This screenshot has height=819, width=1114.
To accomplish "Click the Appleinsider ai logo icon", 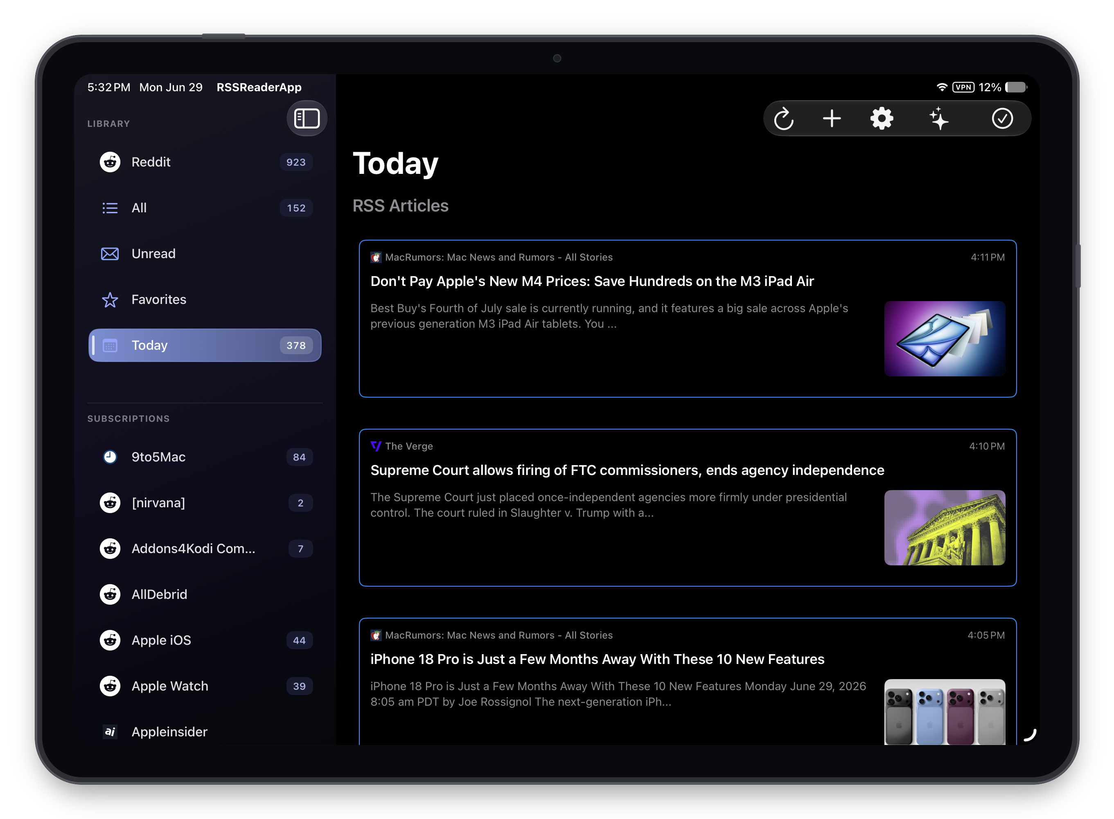I will coord(110,732).
